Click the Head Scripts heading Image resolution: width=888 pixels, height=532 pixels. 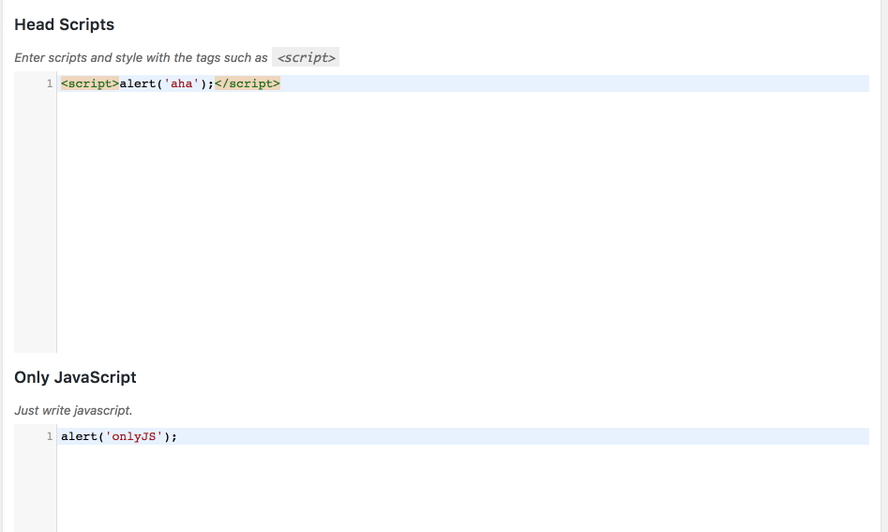64,25
